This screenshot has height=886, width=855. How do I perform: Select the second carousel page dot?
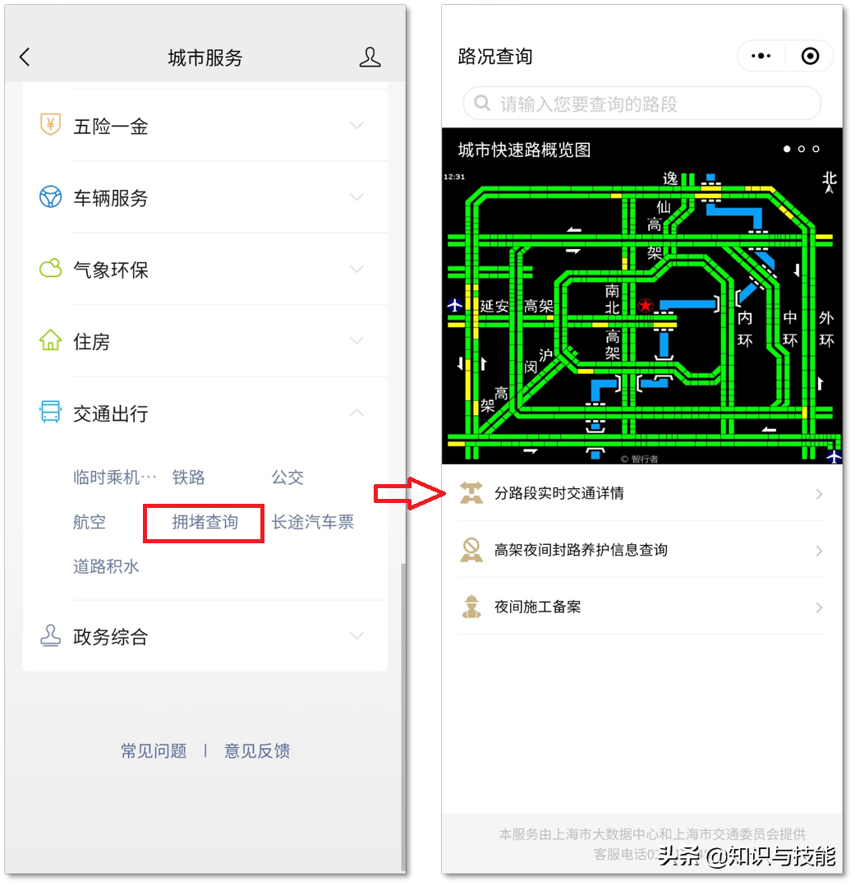(802, 149)
